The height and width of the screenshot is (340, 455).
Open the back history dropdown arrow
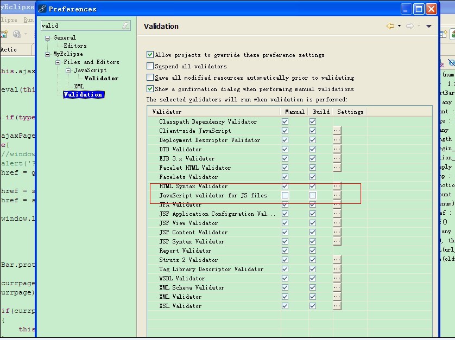click(399, 26)
